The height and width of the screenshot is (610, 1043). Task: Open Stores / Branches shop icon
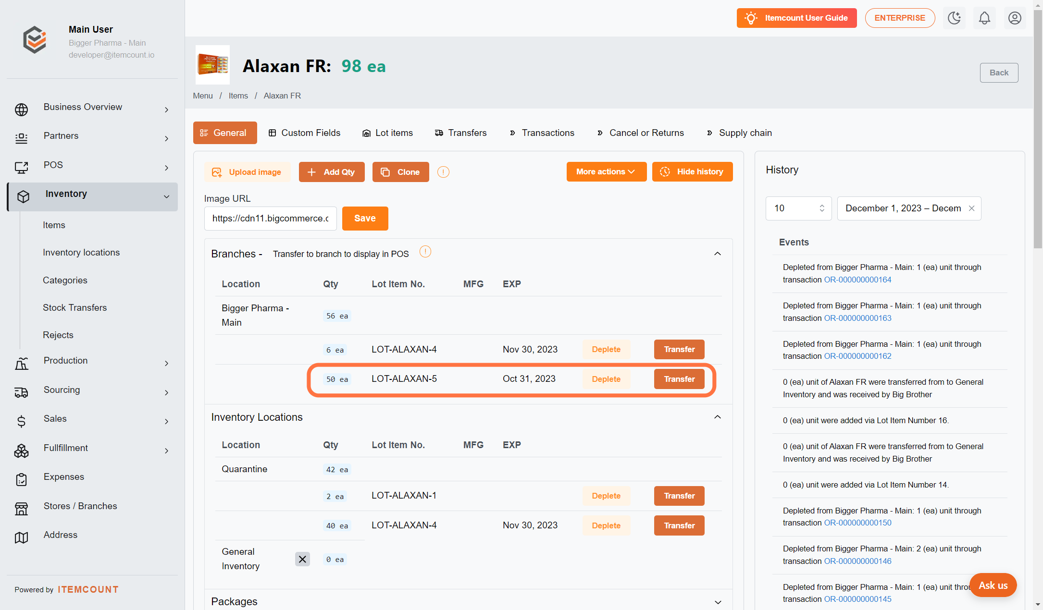(x=22, y=508)
